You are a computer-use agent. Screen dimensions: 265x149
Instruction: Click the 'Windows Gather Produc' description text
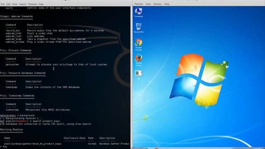coord(114,144)
